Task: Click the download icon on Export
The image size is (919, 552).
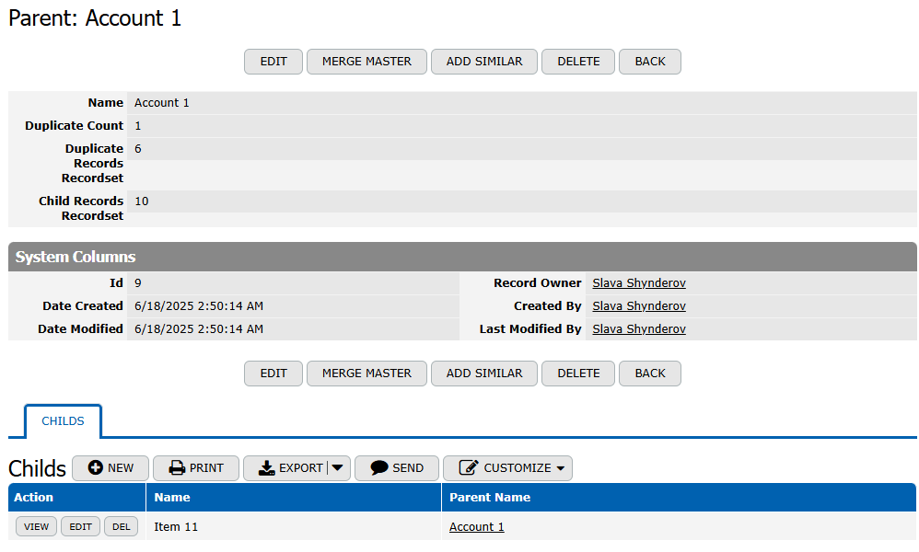Action: tap(267, 468)
